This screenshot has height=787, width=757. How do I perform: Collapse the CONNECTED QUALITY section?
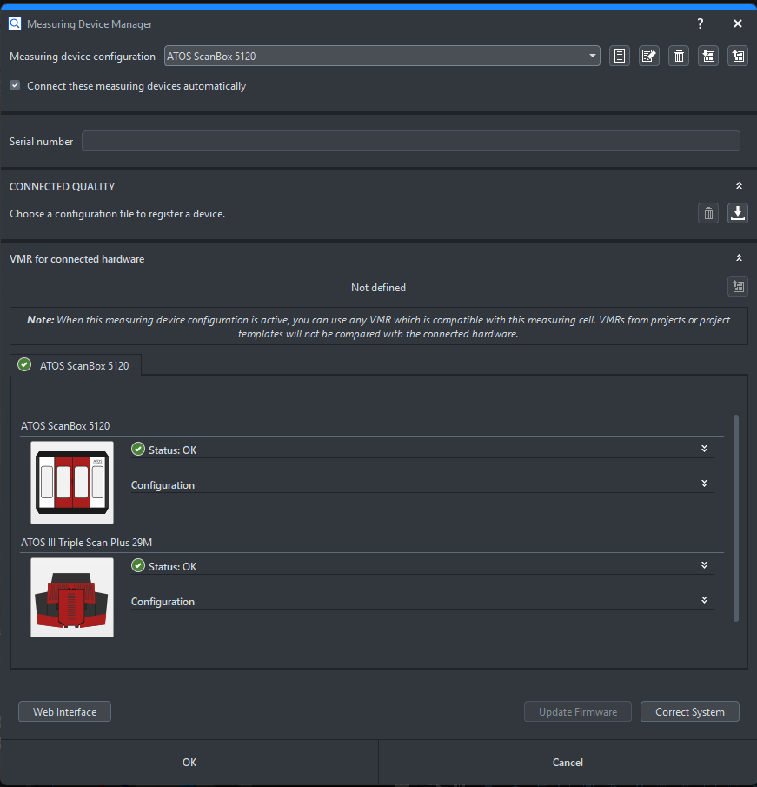click(739, 186)
